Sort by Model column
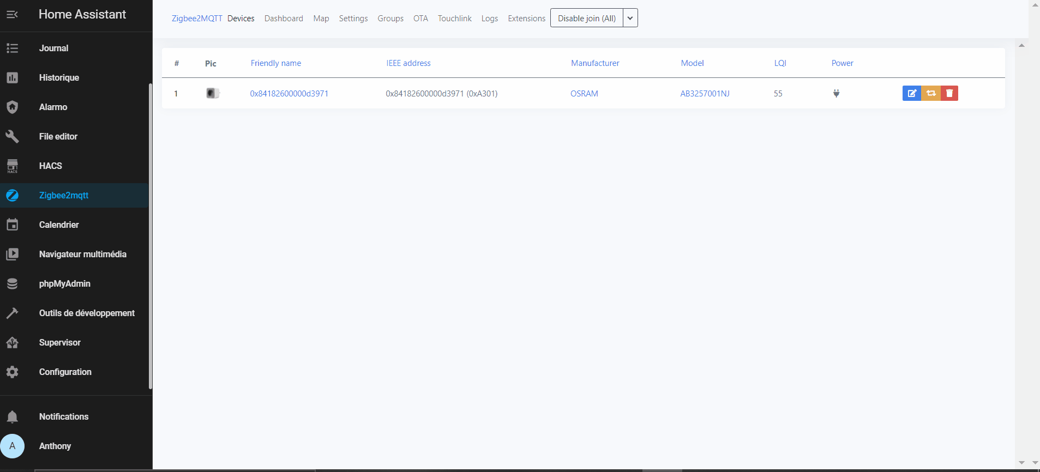Viewport: 1040px width, 472px height. click(x=692, y=63)
